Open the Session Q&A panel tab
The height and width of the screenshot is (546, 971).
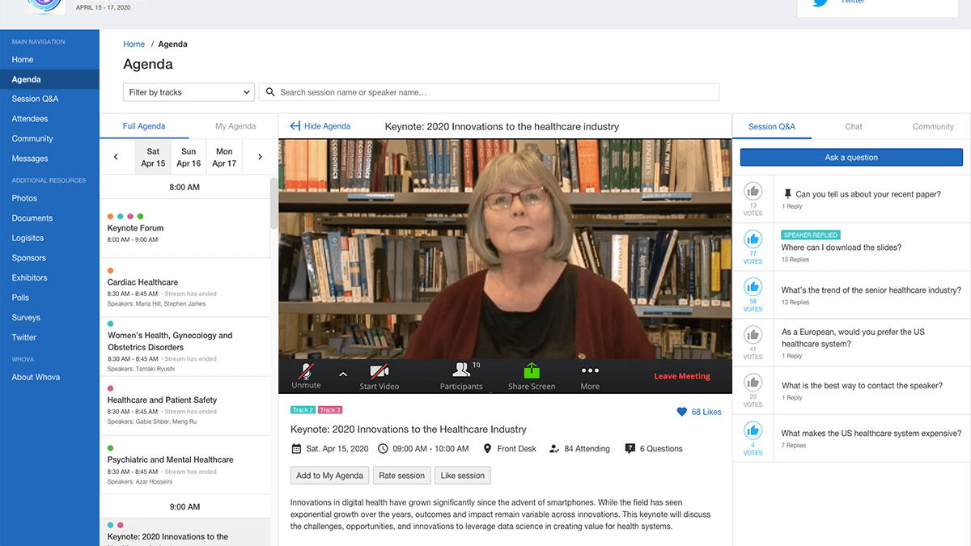772,126
